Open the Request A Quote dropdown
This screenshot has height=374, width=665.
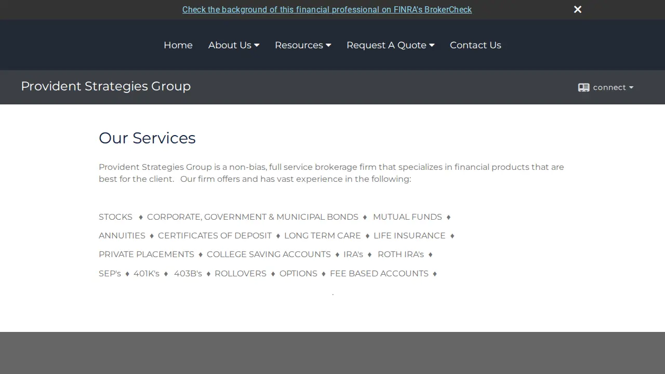click(390, 45)
